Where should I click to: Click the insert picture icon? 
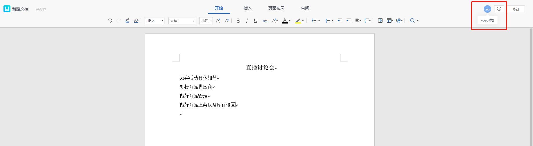click(380, 21)
